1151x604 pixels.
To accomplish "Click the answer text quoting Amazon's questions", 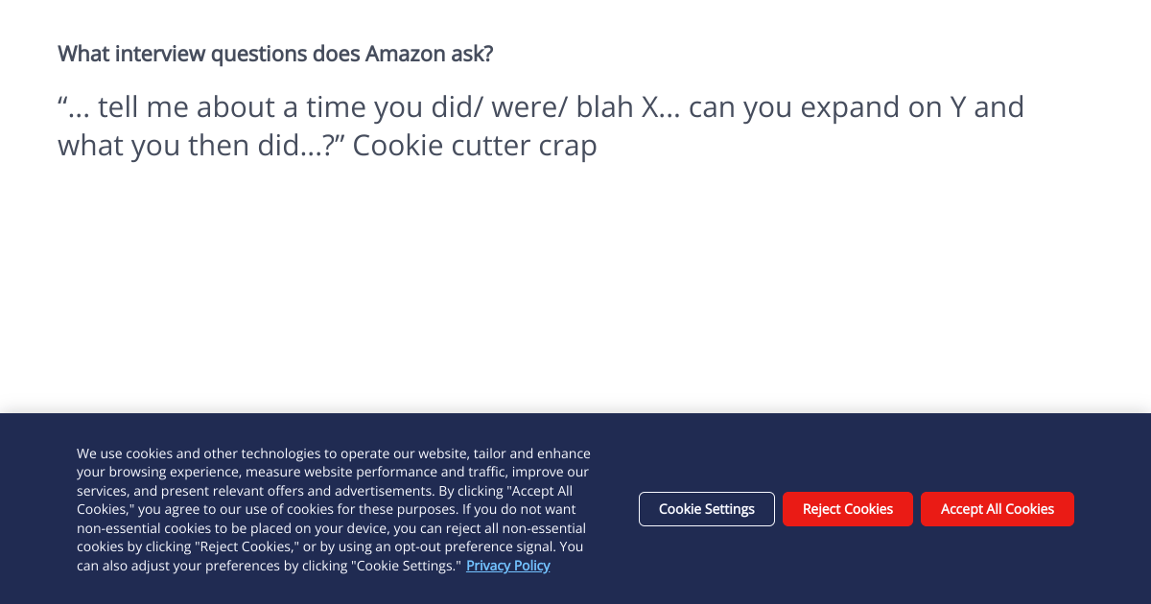I will pos(540,125).
